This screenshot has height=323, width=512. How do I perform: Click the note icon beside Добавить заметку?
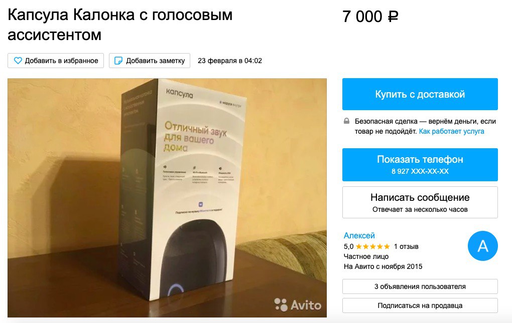[x=118, y=61]
